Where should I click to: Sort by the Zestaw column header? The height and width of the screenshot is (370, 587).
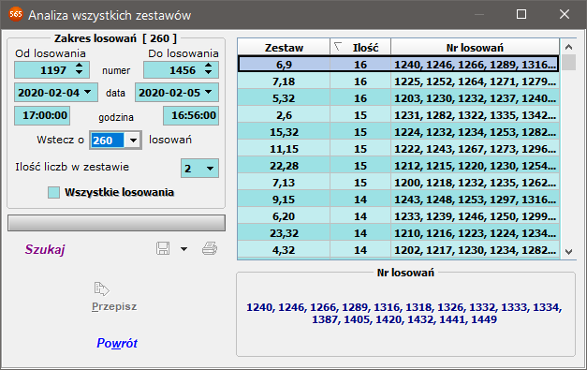[x=284, y=48]
